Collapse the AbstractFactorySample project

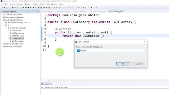(2, 20)
